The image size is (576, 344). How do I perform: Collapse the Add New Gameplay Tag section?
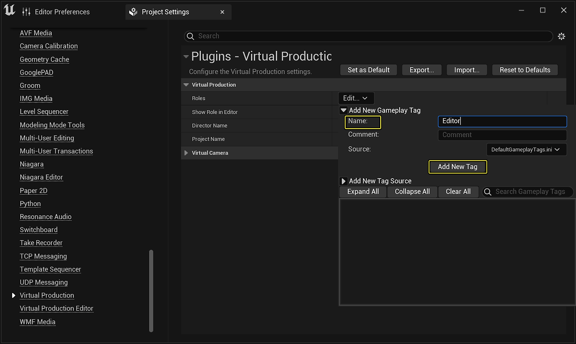click(x=344, y=110)
